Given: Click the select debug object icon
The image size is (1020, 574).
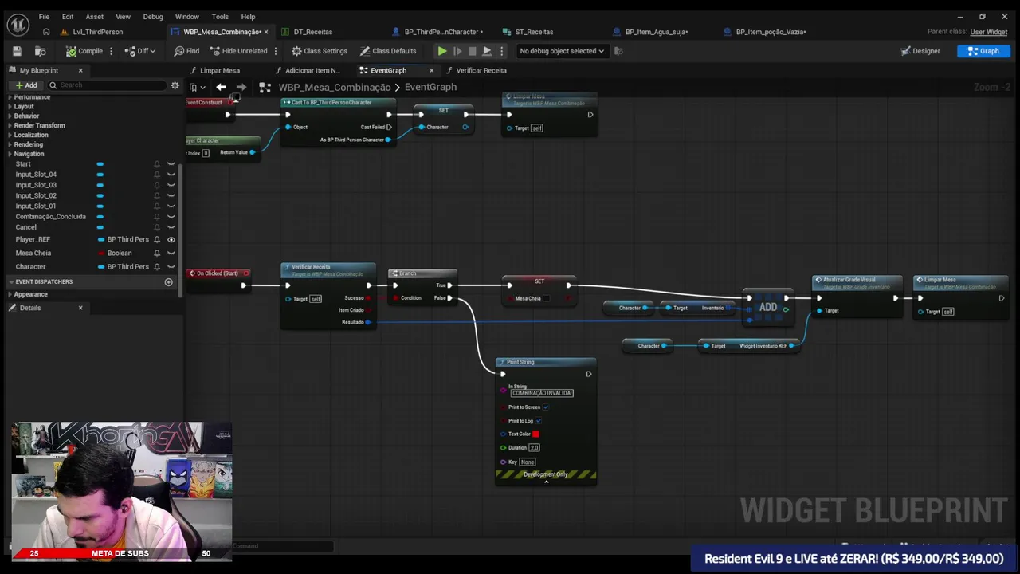Looking at the screenshot, I should (618, 51).
